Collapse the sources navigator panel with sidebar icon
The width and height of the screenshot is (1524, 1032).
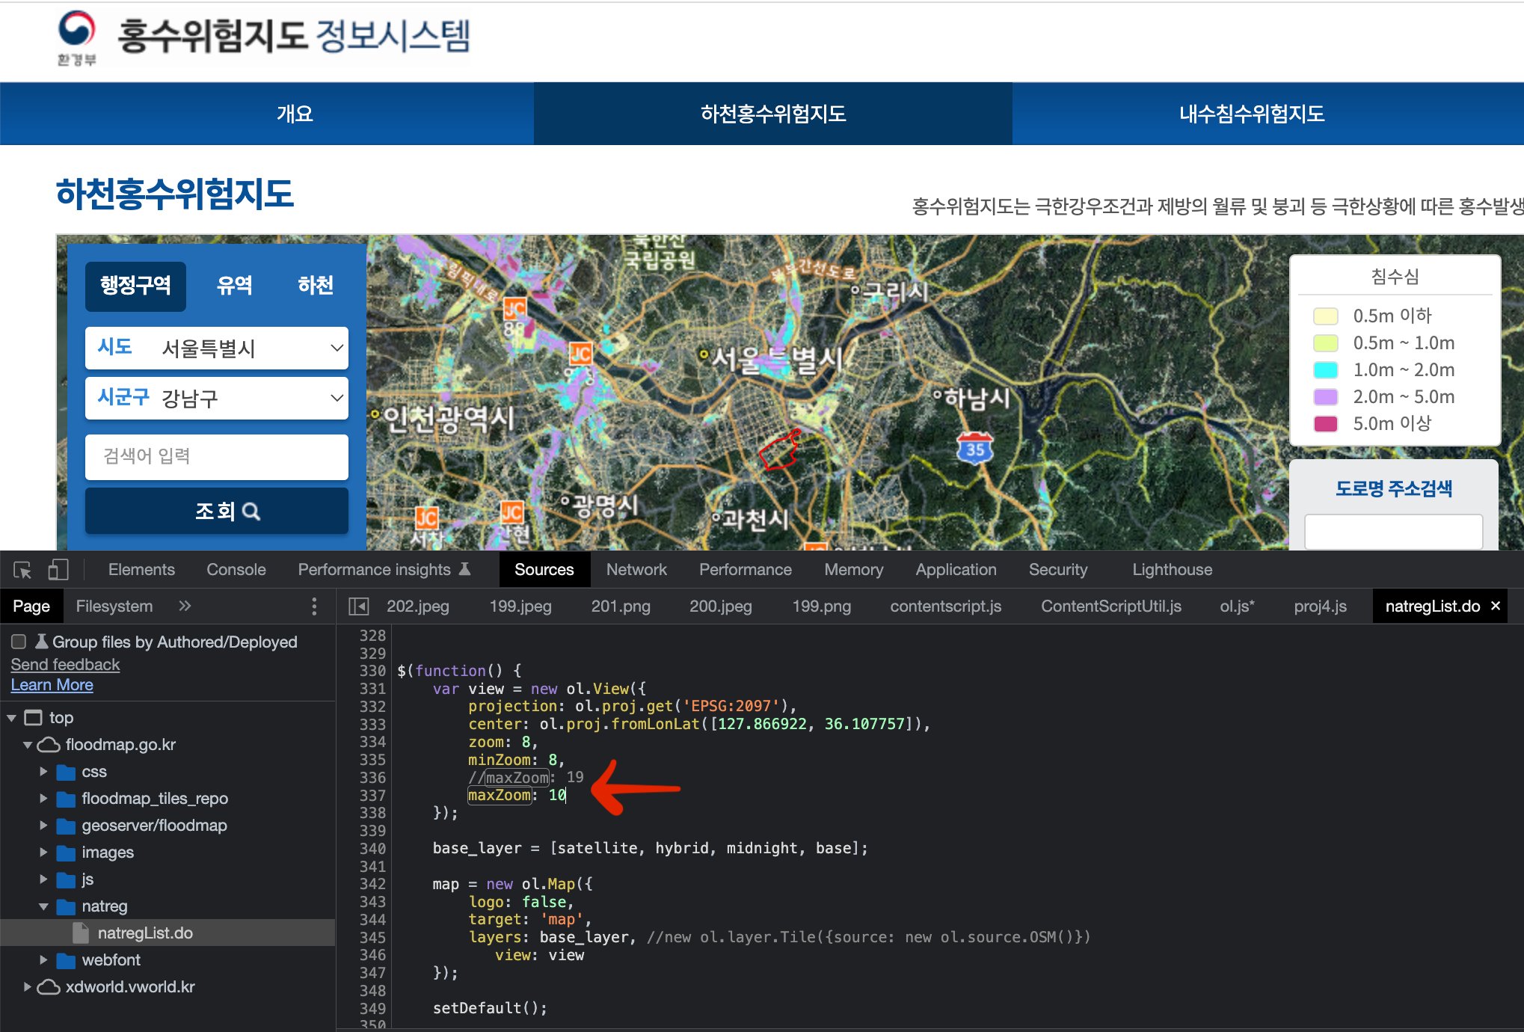358,606
